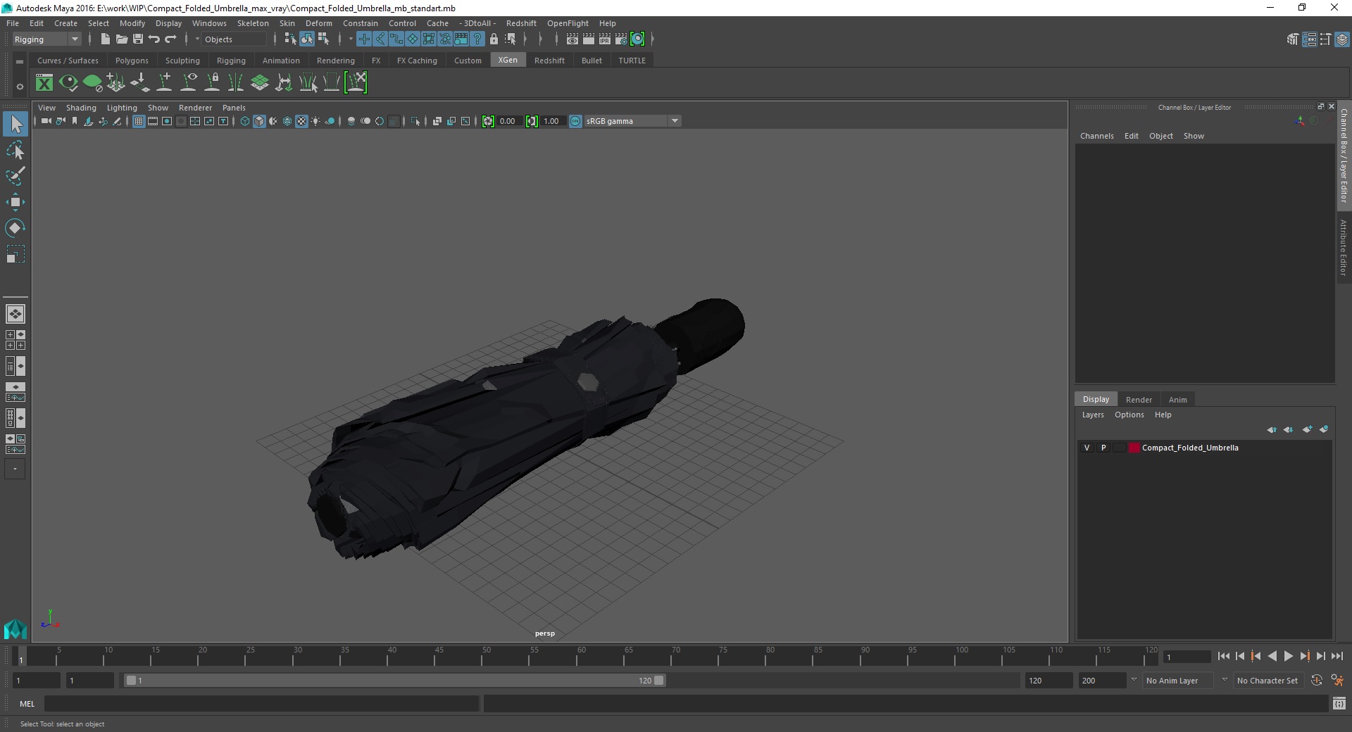Open Layers menu in Layer Editor
Viewport: 1352px width, 732px height.
1093,415
